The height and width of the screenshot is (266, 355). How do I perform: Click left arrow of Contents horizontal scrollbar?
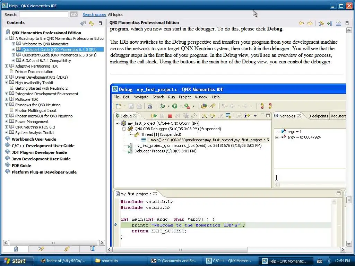point(6,243)
